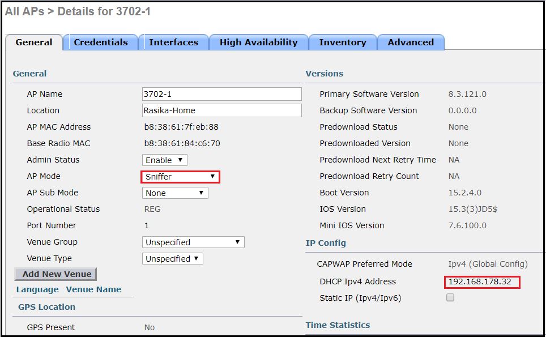Expand the AP Mode Sniffer dropdown
This screenshot has width=546, height=337.
point(180,177)
